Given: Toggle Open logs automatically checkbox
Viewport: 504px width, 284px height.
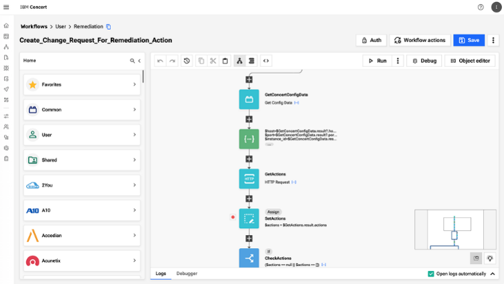Looking at the screenshot, I should 431,274.
